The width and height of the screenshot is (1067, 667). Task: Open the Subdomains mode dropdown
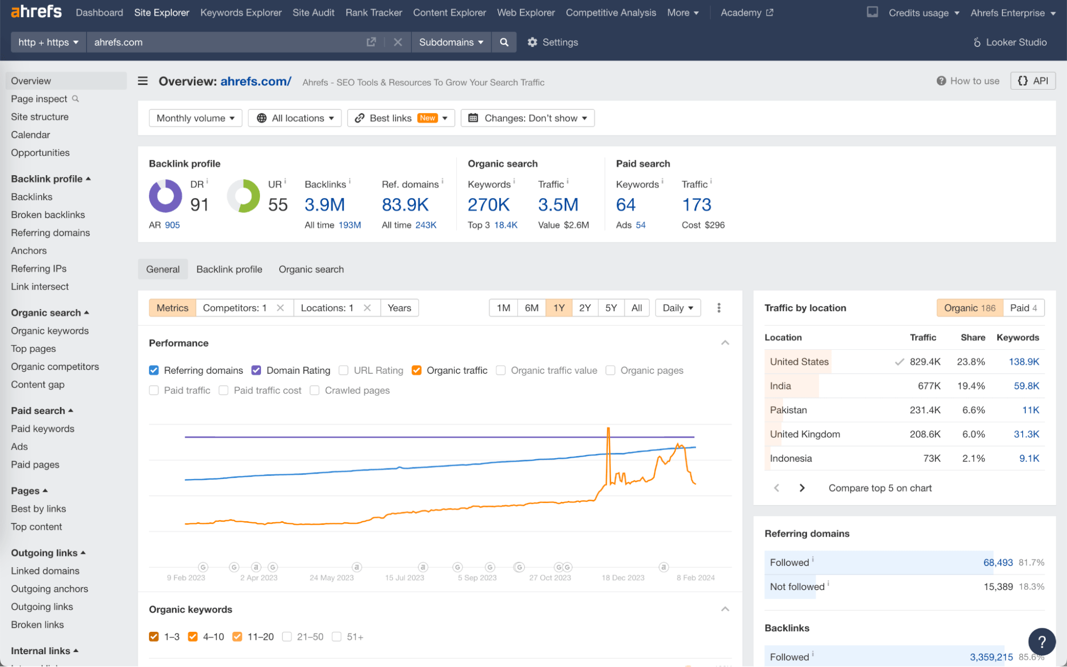coord(450,42)
